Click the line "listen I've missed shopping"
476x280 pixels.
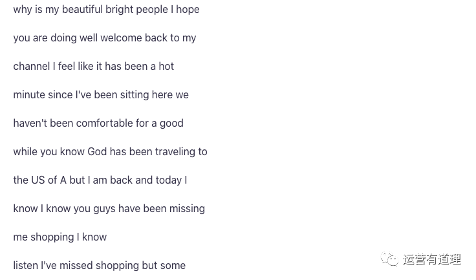(x=99, y=266)
